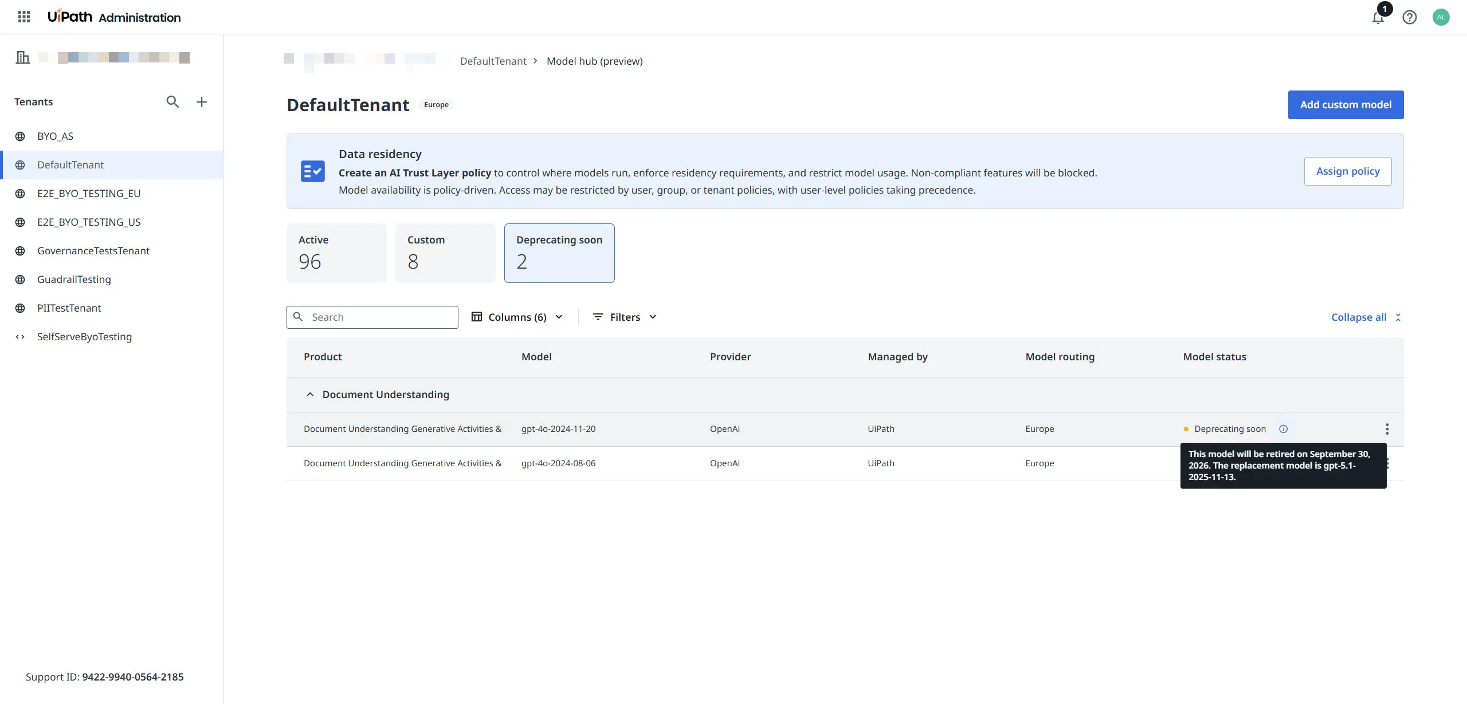Open the app launcher grid icon
This screenshot has width=1467, height=704.
tap(24, 17)
